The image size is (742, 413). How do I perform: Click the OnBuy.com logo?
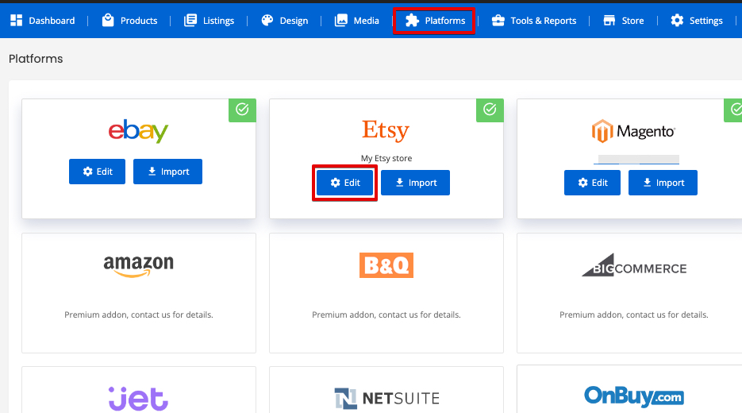[x=634, y=397]
